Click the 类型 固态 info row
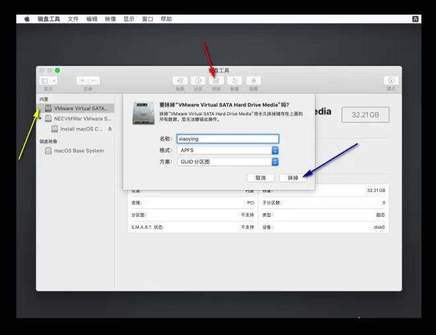The height and width of the screenshot is (335, 436). click(x=324, y=215)
